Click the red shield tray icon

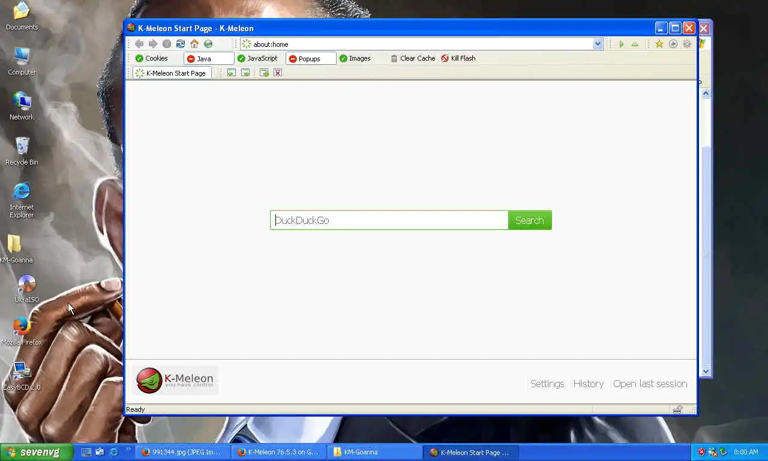[701, 452]
